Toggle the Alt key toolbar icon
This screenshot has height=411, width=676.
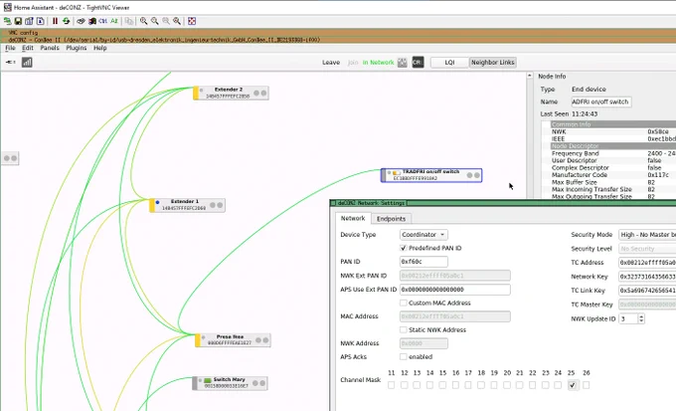click(x=113, y=21)
